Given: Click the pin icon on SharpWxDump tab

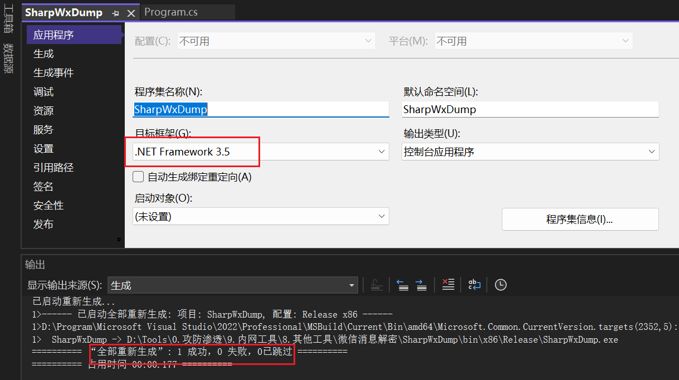Looking at the screenshot, I should (115, 12).
